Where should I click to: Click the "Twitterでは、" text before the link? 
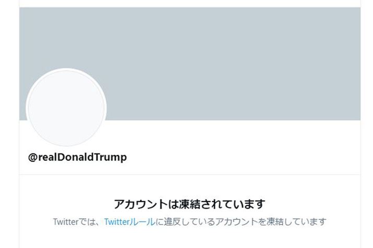[77, 221]
